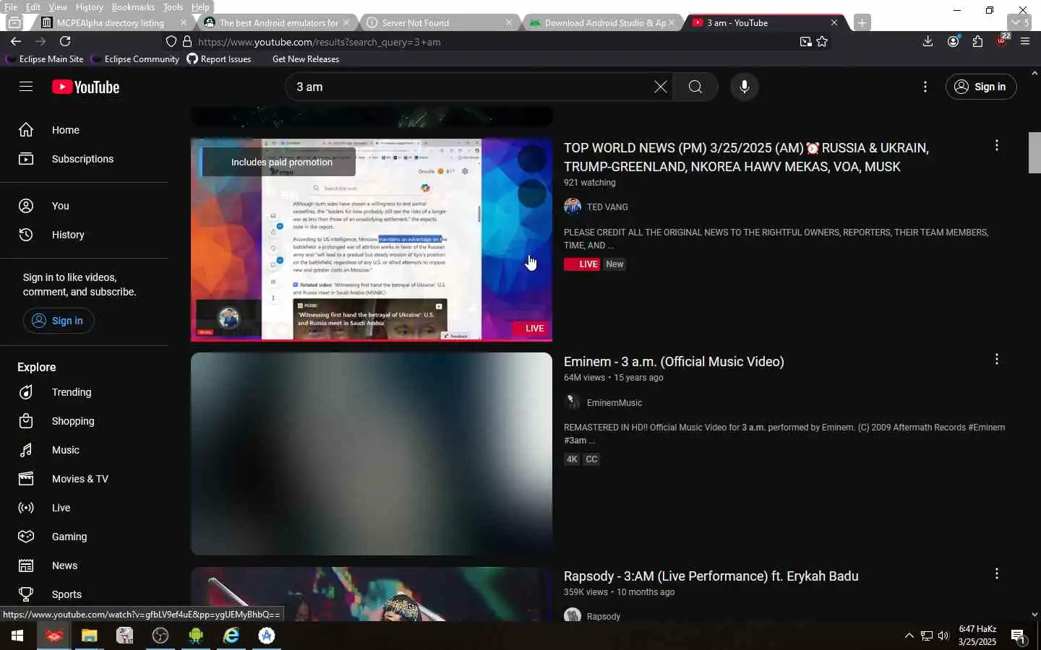This screenshot has height=650, width=1041.
Task: Open Eclipse Main Site bookmark
Action: (x=45, y=59)
